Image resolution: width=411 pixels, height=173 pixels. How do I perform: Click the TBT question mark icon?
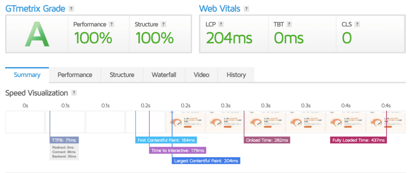[x=289, y=24]
